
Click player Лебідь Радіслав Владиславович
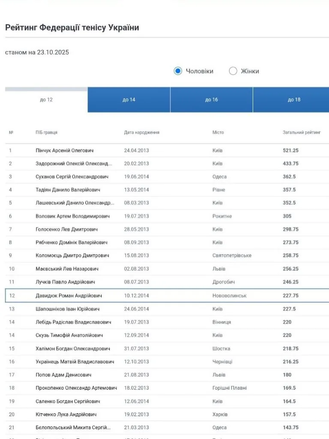73,322
